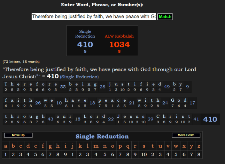Select letter 'z' in cipher chart
The height and width of the screenshot is (164, 225).
(199, 146)
